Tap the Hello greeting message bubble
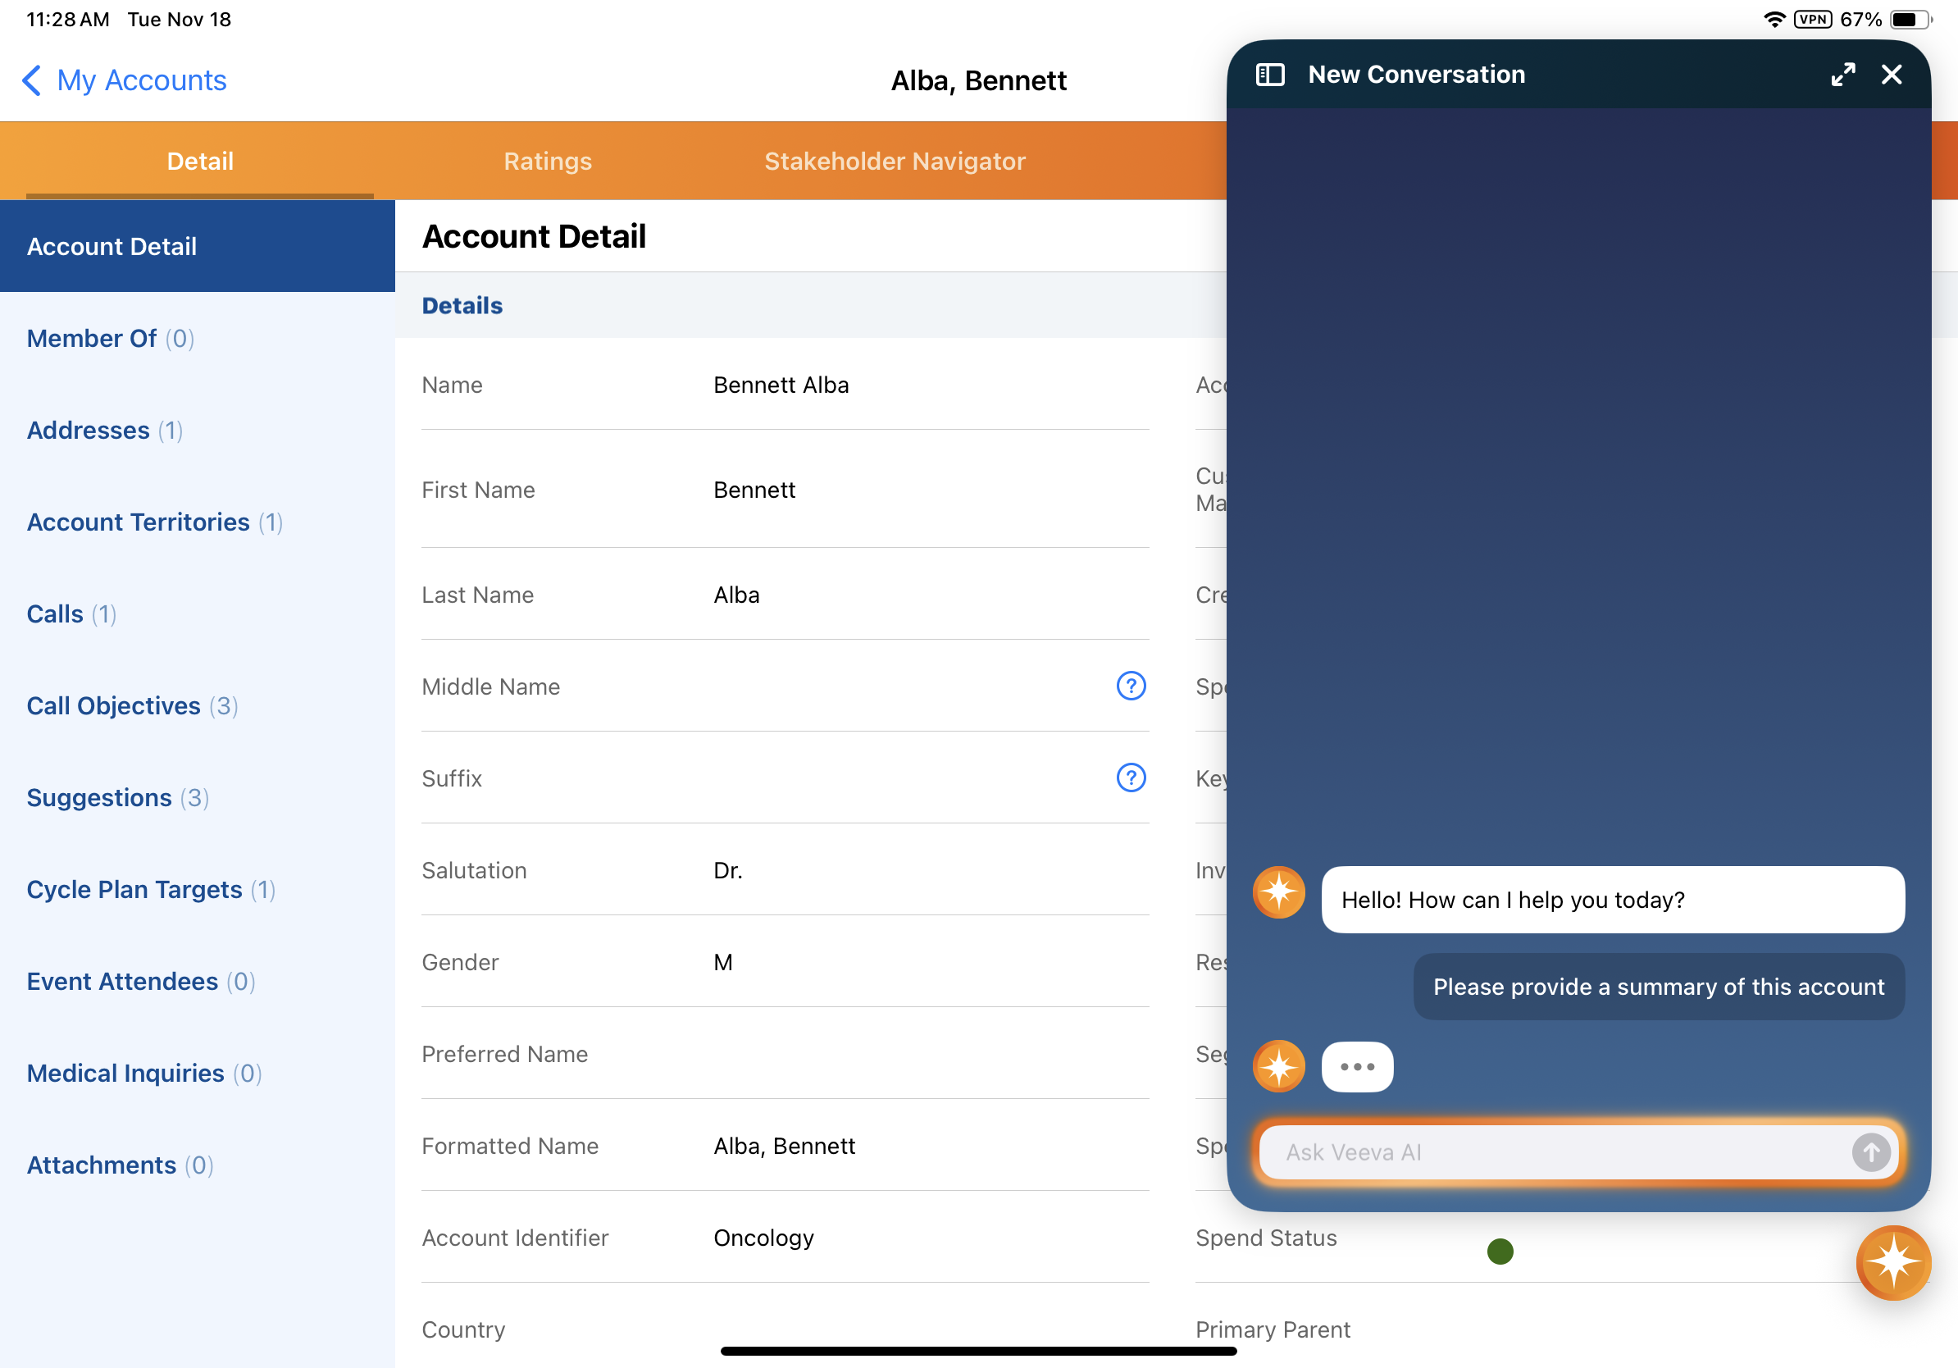The height and width of the screenshot is (1368, 1958). [1612, 900]
